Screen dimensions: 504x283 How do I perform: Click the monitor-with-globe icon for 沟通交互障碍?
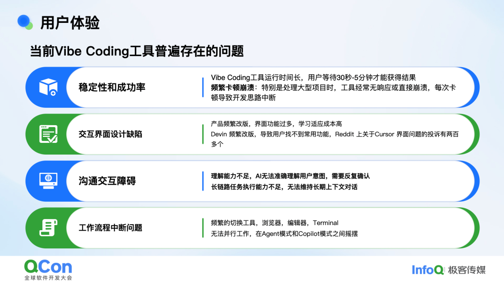(48, 181)
